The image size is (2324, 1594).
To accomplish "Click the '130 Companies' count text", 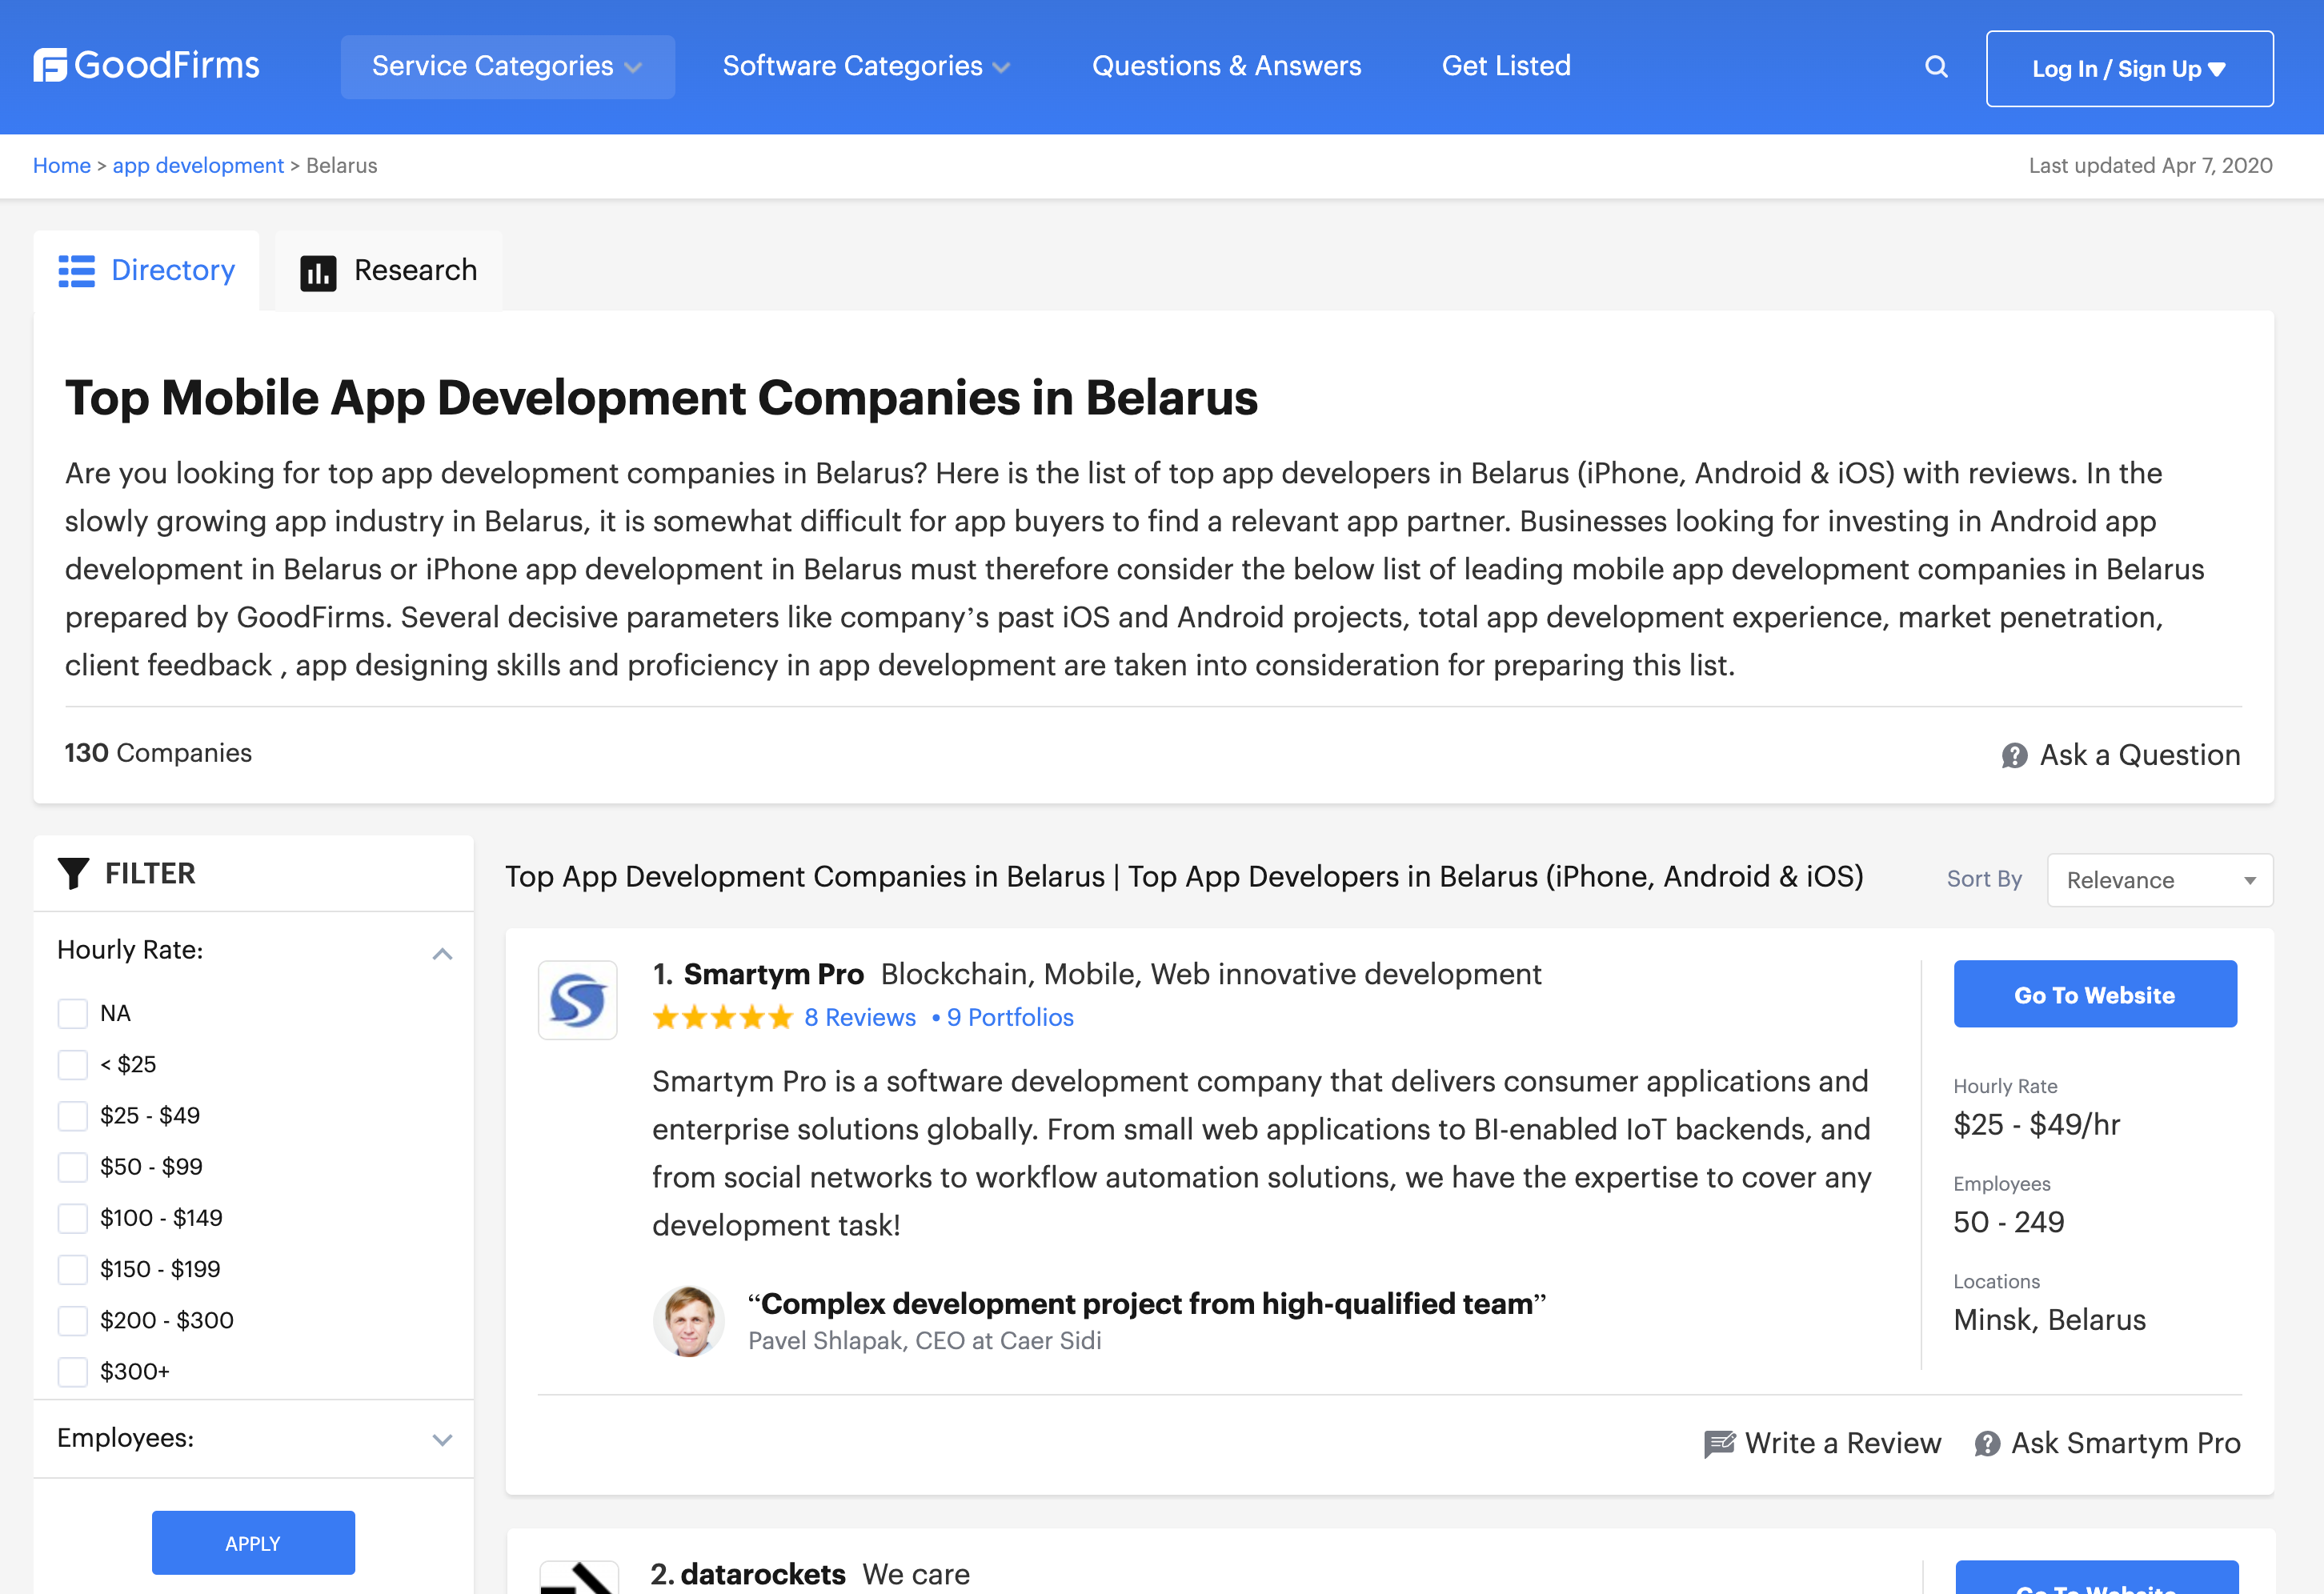I will pos(158,753).
